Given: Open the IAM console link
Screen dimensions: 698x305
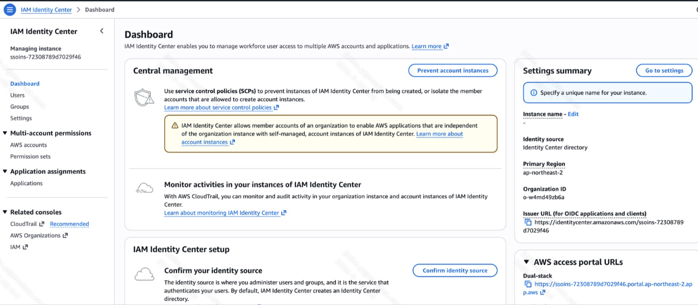Looking at the screenshot, I should [19, 247].
